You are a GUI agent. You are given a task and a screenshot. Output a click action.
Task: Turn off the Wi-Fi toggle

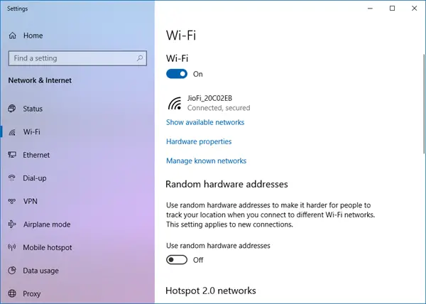click(x=177, y=74)
